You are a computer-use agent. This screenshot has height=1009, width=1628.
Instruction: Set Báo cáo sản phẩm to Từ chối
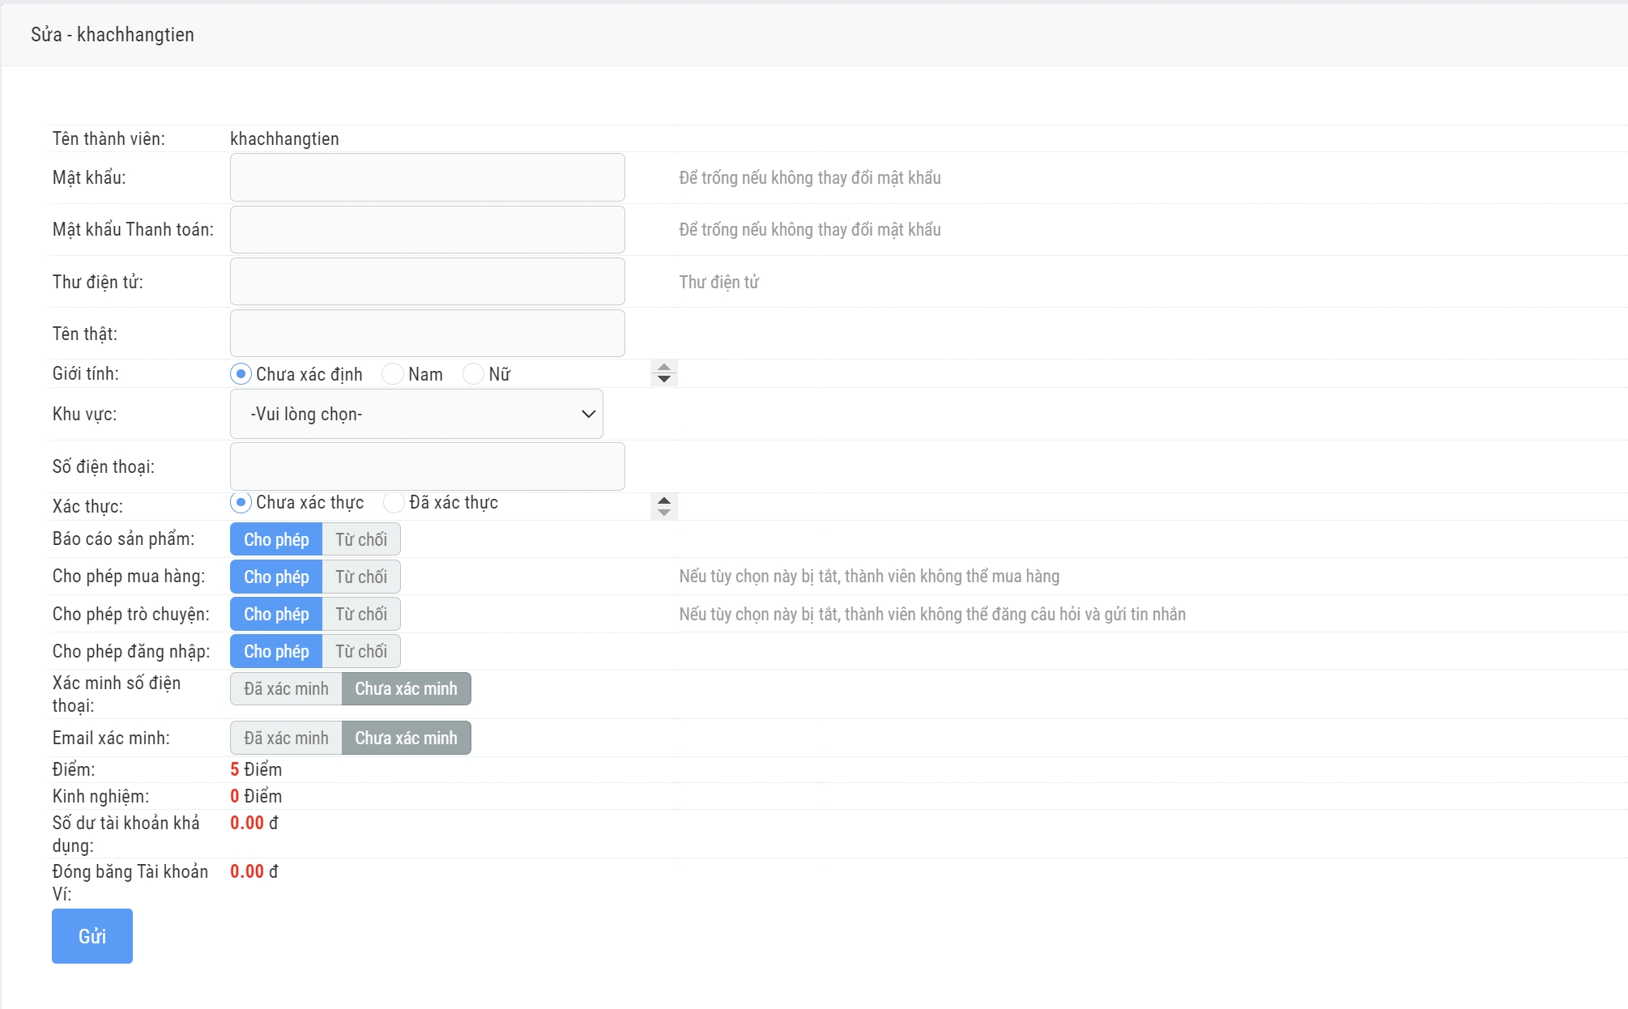361,539
